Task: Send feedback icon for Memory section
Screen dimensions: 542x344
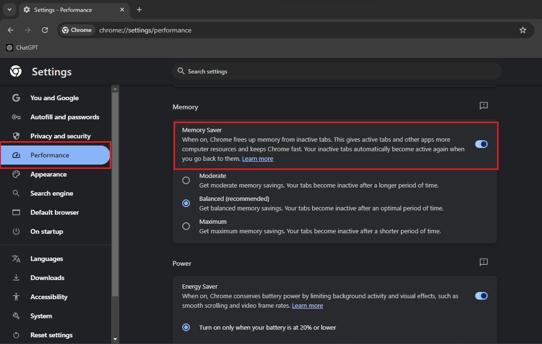Action: point(483,105)
